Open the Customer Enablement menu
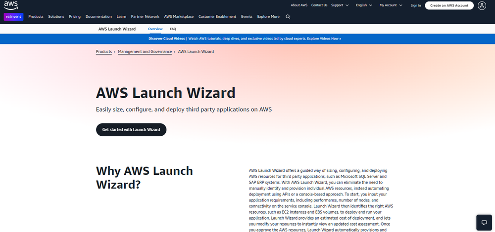The width and height of the screenshot is (495, 232). (x=217, y=17)
